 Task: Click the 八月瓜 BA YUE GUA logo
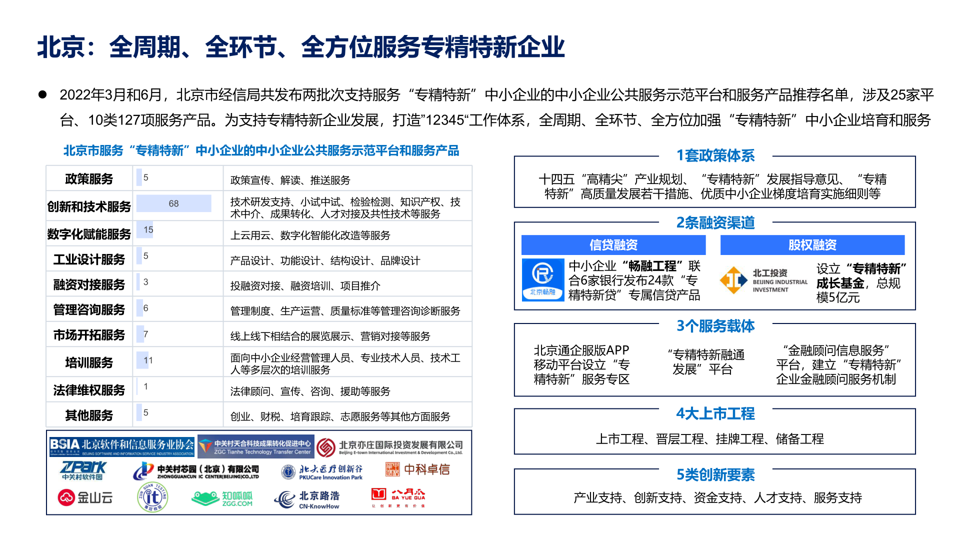click(x=398, y=498)
